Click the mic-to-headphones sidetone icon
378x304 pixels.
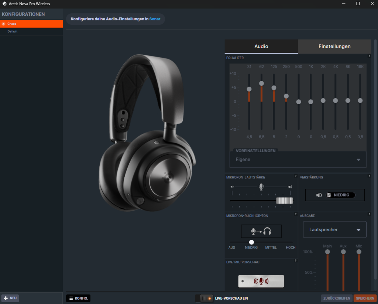(261, 231)
